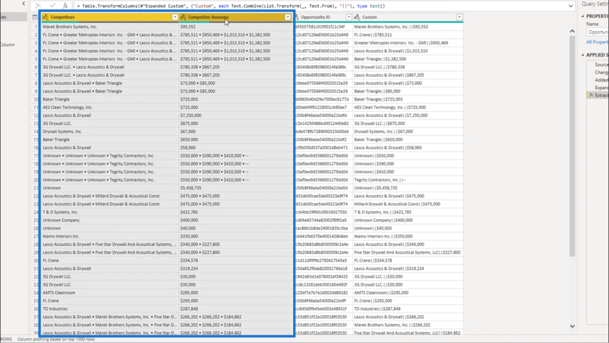Click the '$5,458,735' Competitor Amounts cell
This screenshot has width=609, height=343.
(x=236, y=188)
